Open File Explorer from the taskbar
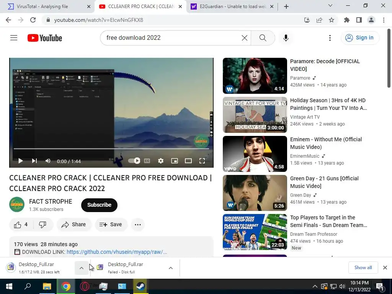The height and width of the screenshot is (294, 392). point(47,286)
